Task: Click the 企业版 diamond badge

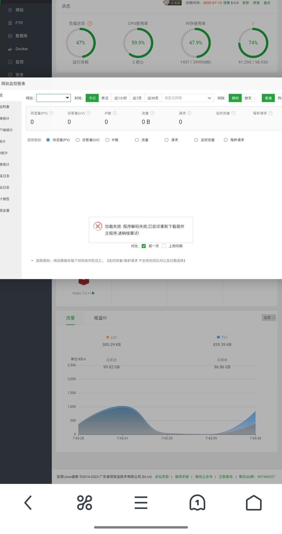Action: 172,3
